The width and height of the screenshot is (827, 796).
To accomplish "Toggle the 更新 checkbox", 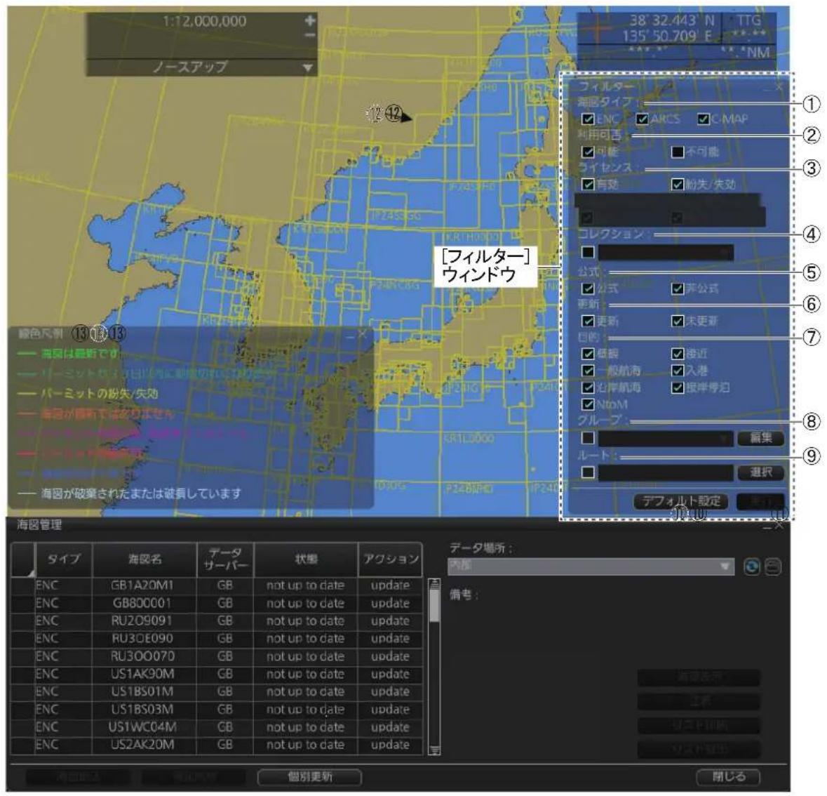I will tap(588, 321).
